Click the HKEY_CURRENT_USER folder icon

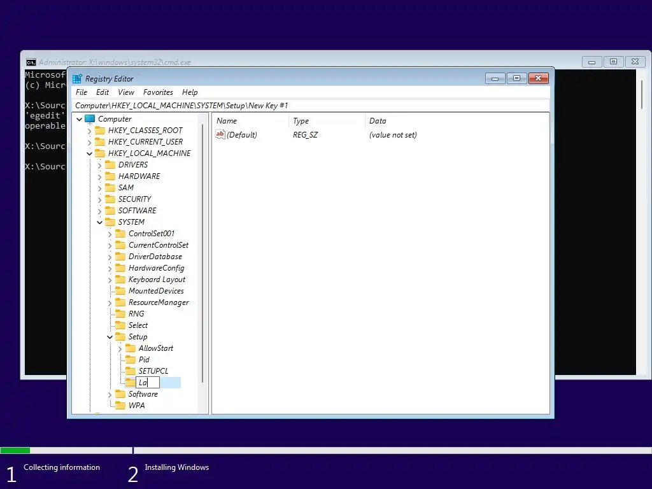point(100,142)
